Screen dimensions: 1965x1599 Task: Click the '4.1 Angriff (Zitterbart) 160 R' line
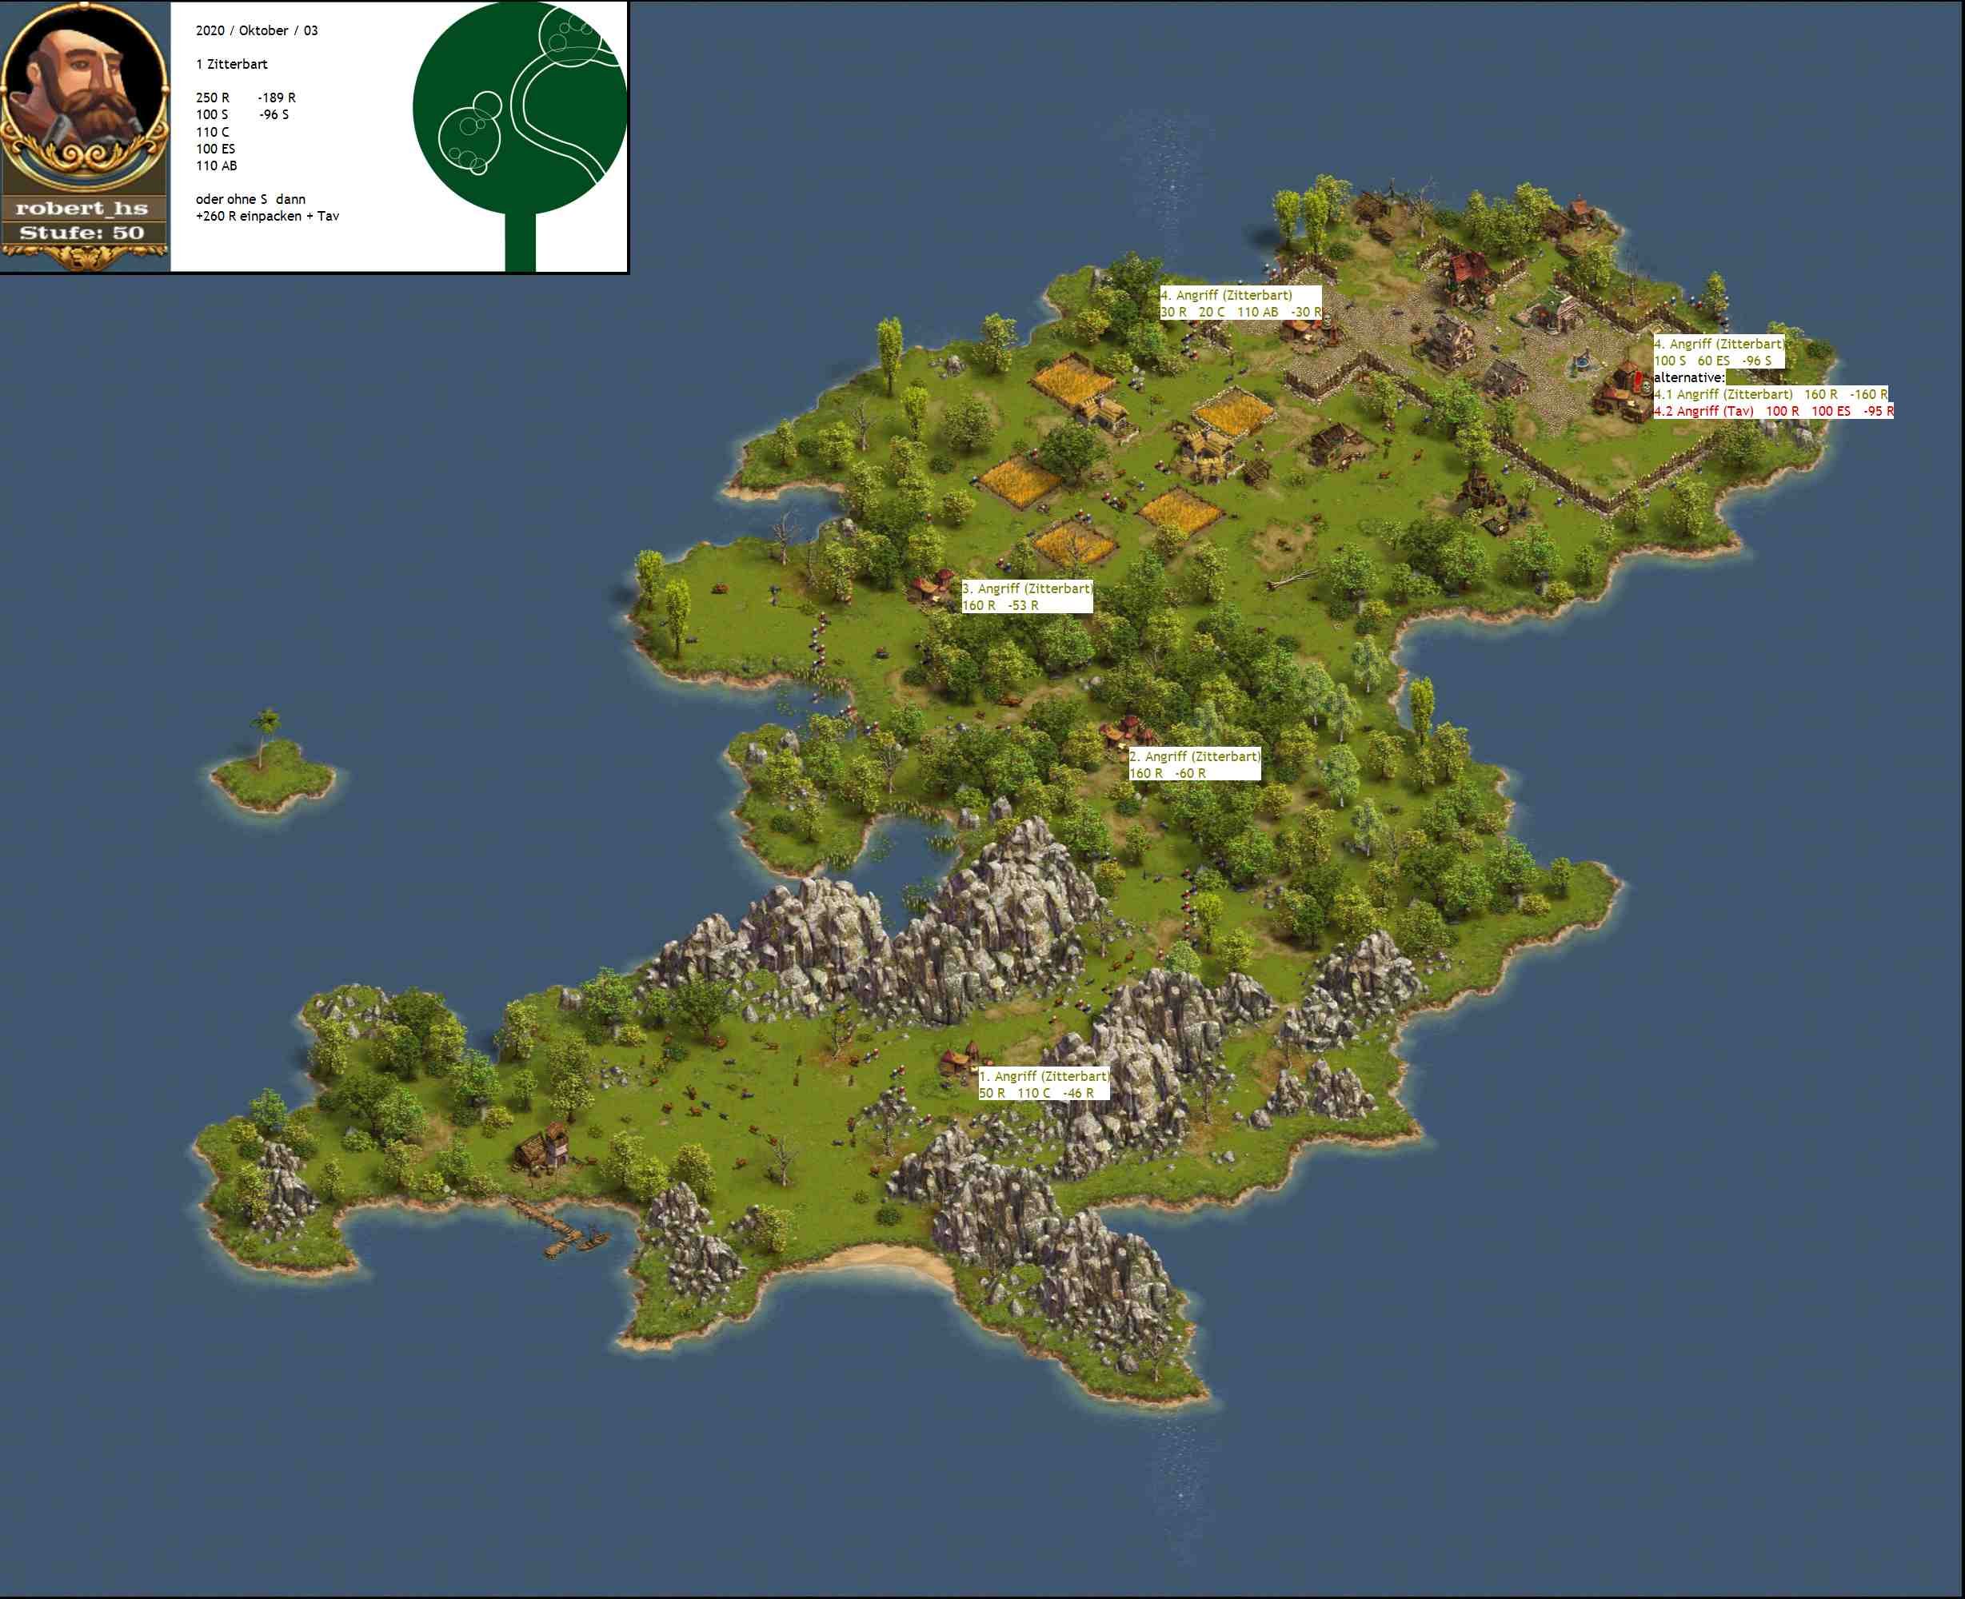(x=1769, y=394)
